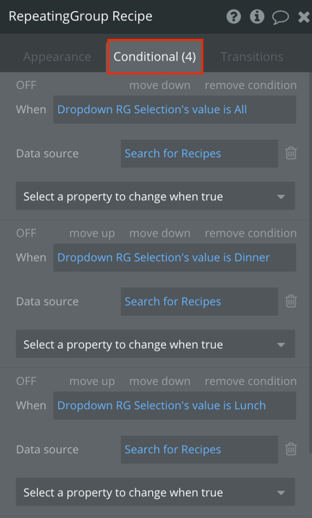Click the info icon in header
The image size is (312, 518).
257,17
